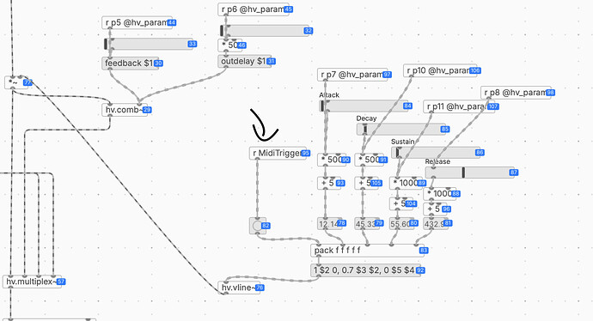Click the pack f f f f f object
This screenshot has height=321, width=593.
pyautogui.click(x=367, y=251)
